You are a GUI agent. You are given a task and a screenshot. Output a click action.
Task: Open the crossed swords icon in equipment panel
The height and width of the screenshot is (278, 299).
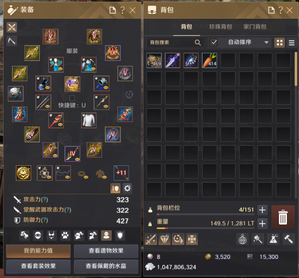point(12,27)
